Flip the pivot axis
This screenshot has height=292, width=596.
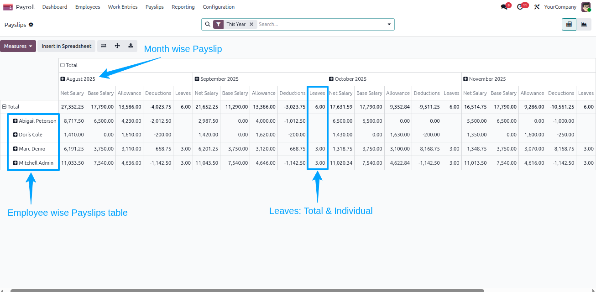[x=104, y=46]
